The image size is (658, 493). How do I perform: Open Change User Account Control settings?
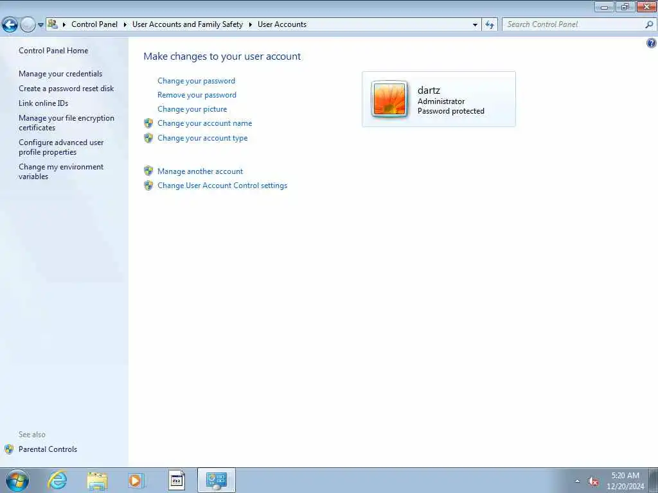pyautogui.click(x=222, y=186)
